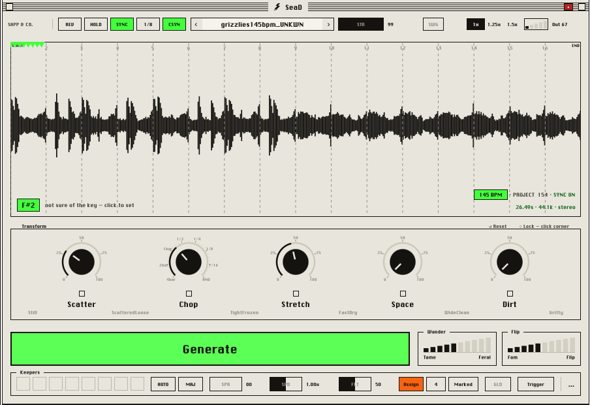Image resolution: width=590 pixels, height=405 pixels.
Task: Open the 1/8 sync division selector
Action: click(x=148, y=24)
